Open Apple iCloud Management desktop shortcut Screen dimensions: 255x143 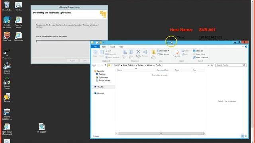(x=7, y=129)
